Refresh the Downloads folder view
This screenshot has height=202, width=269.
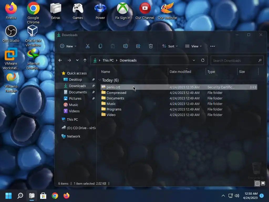coord(203,60)
